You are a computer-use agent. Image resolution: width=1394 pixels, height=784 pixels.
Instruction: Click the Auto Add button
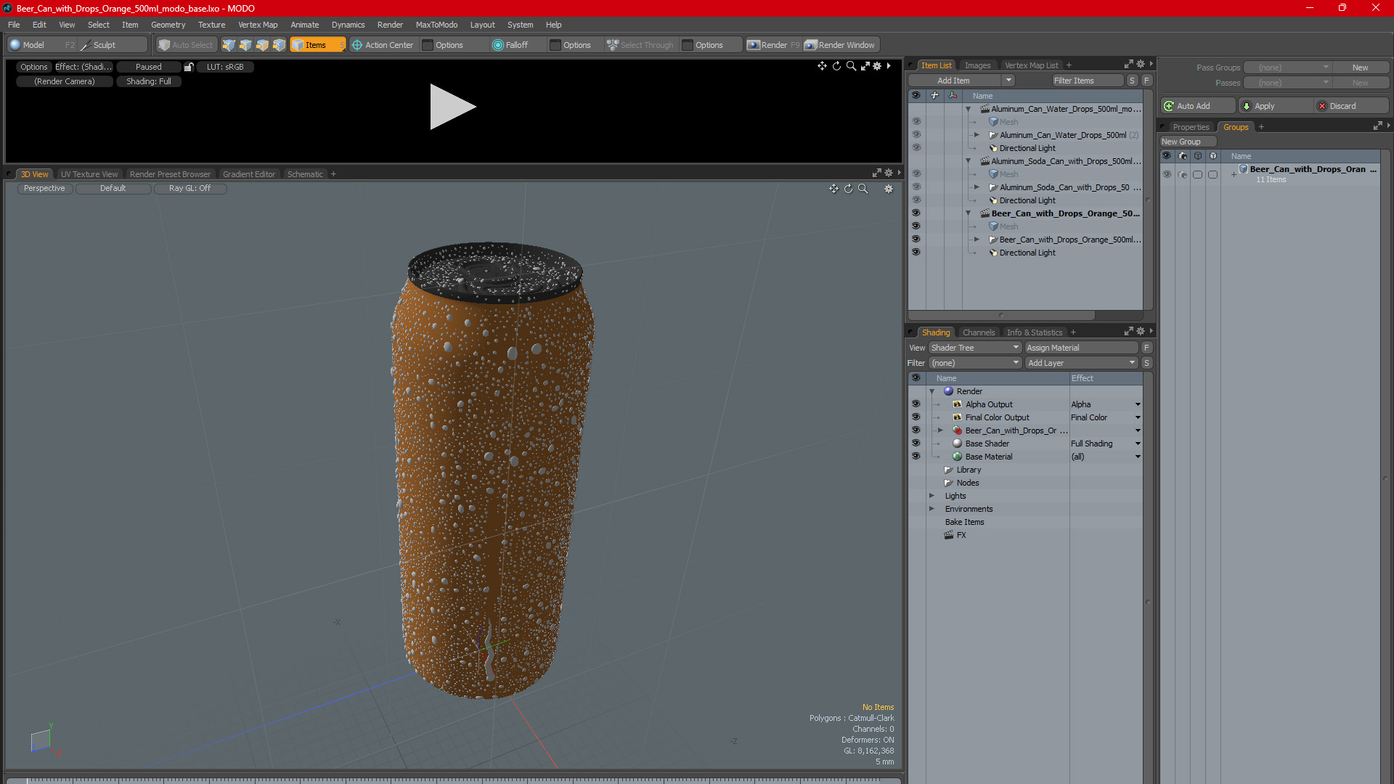coord(1197,106)
